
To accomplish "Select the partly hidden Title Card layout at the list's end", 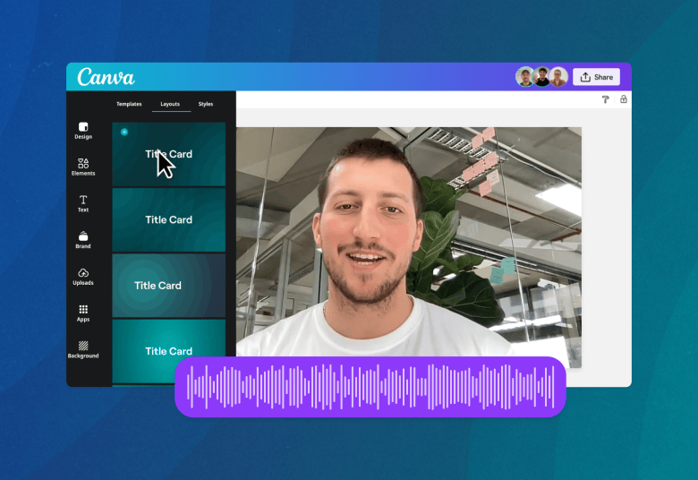I will point(169,351).
